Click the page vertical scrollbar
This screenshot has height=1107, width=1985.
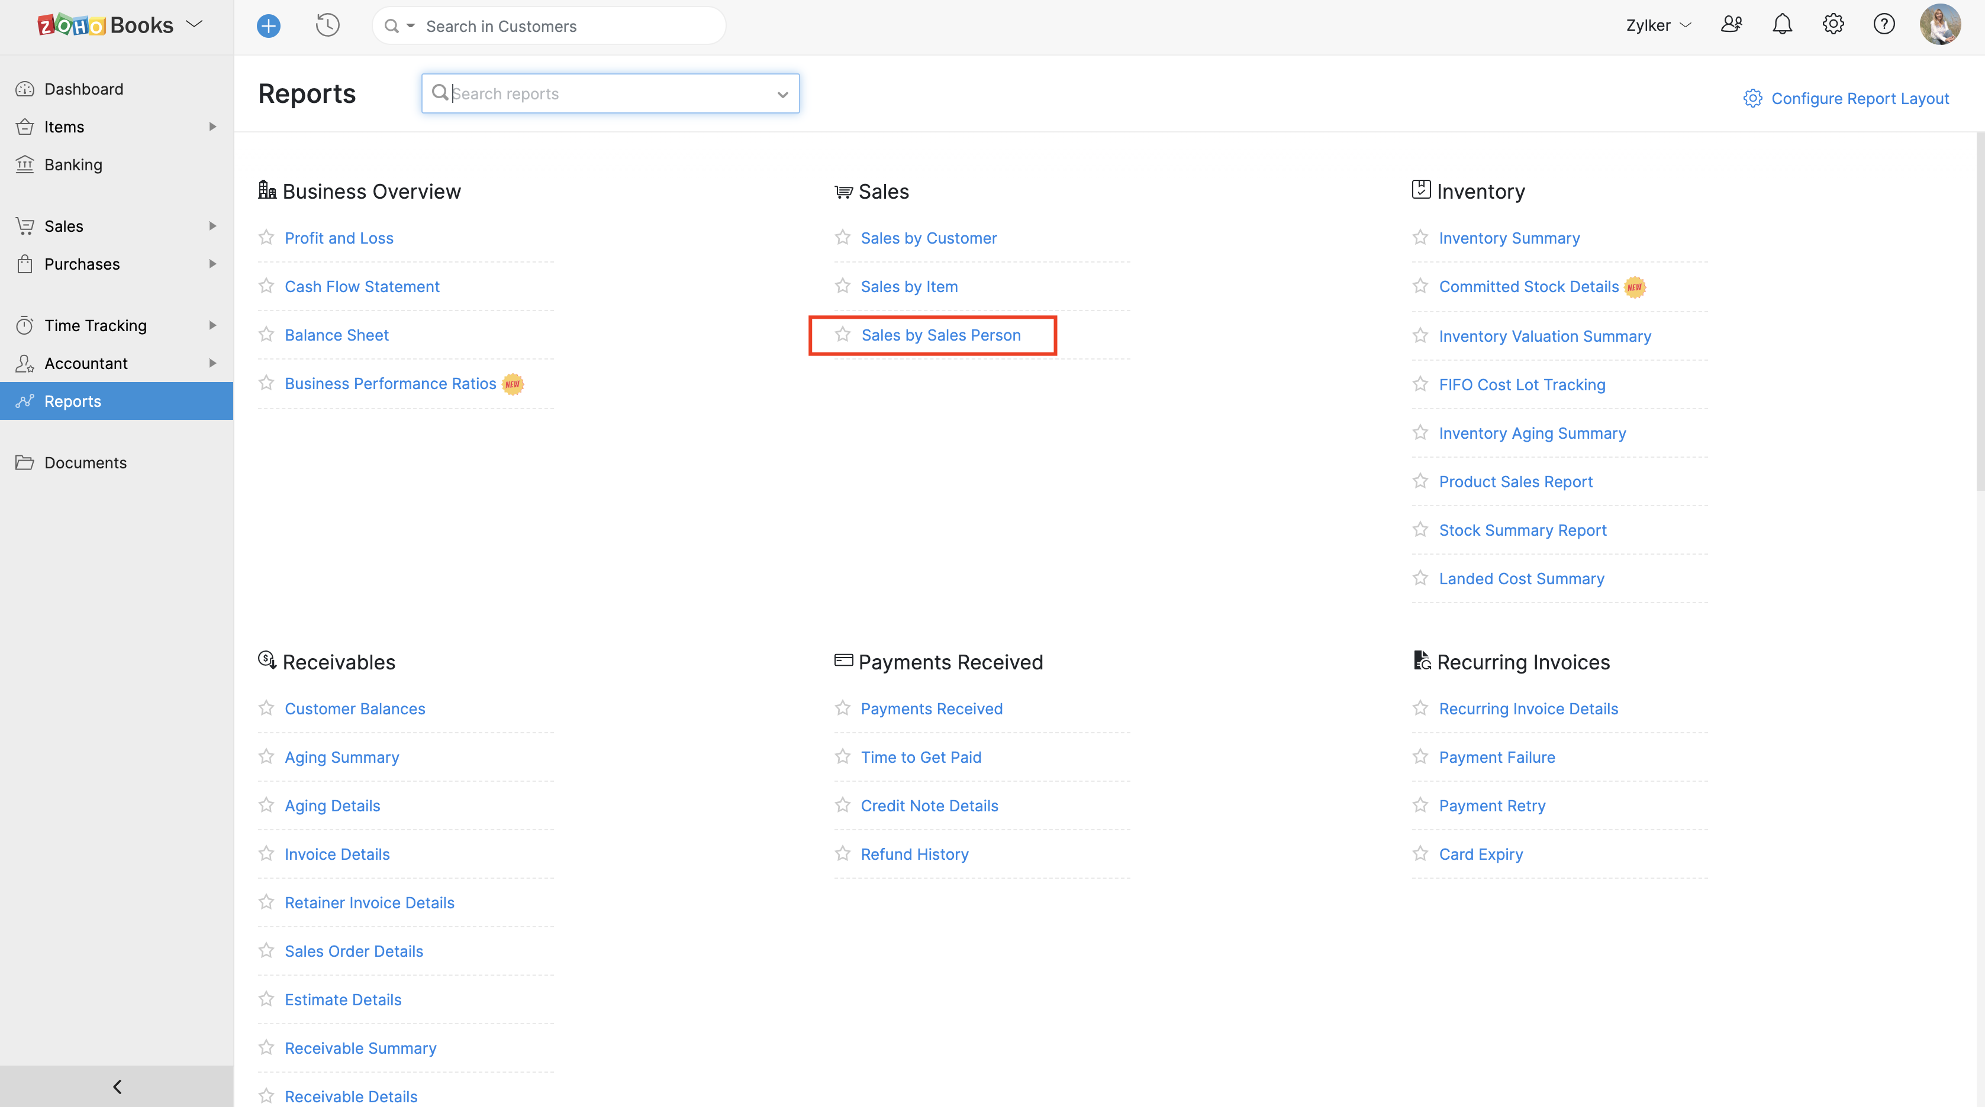[x=1979, y=308]
